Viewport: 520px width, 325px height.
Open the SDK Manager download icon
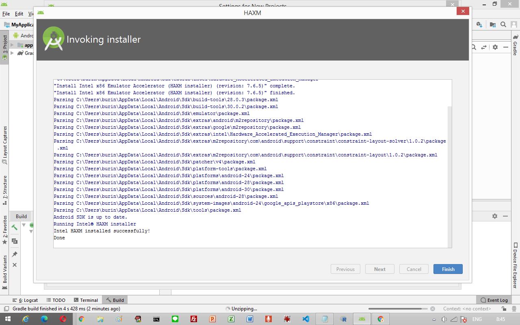pyautogui.click(x=479, y=24)
